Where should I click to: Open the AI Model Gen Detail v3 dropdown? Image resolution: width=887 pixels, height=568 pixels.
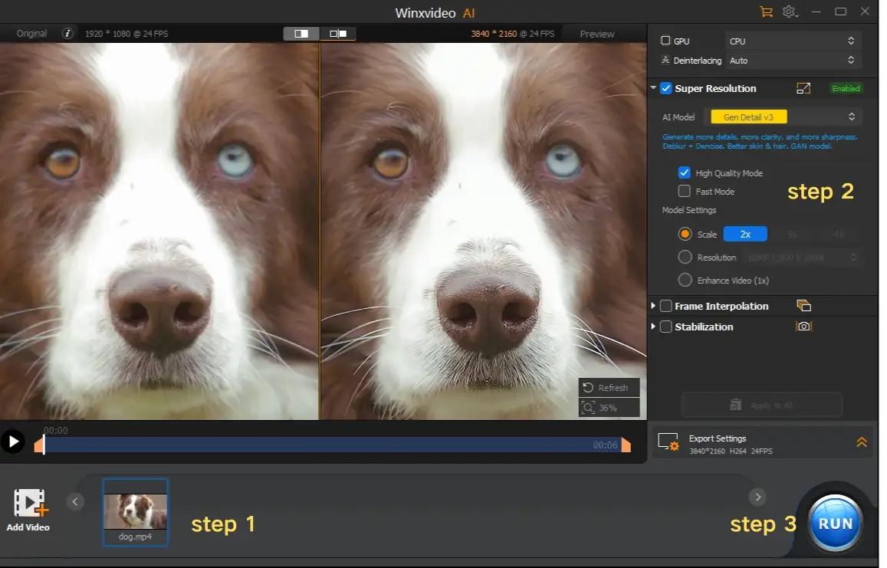click(784, 117)
